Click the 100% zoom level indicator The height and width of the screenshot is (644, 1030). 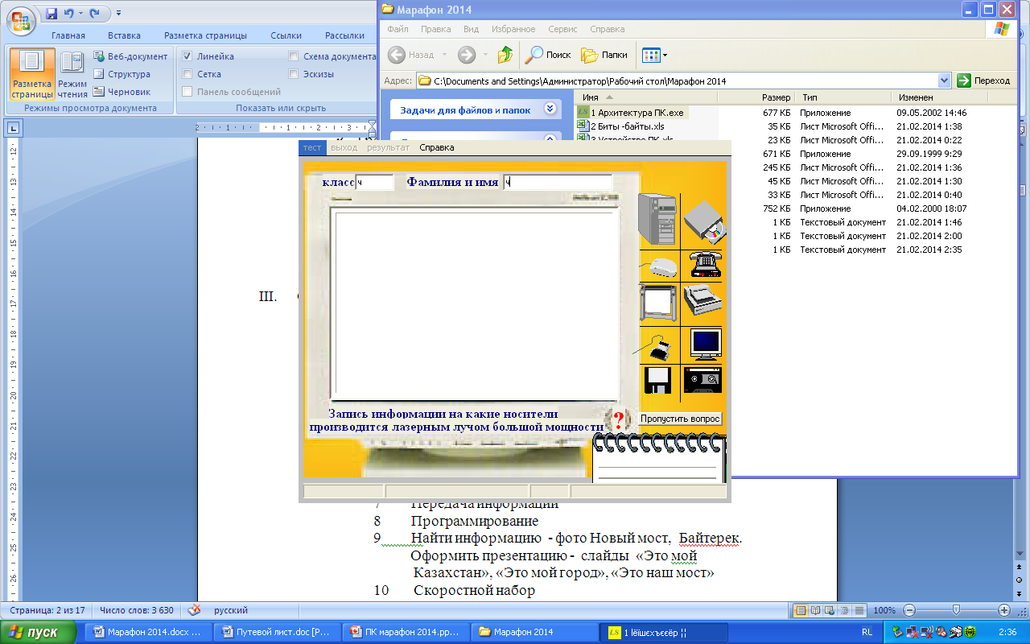point(884,610)
